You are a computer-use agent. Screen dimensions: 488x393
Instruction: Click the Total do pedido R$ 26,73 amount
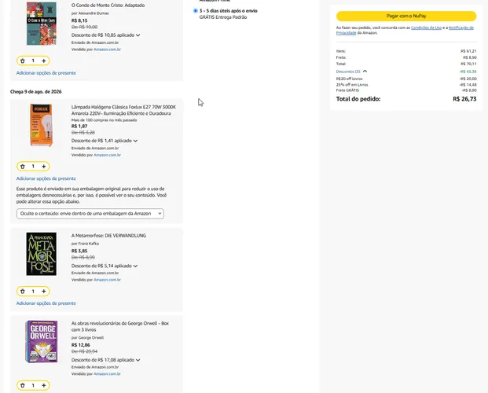point(464,99)
